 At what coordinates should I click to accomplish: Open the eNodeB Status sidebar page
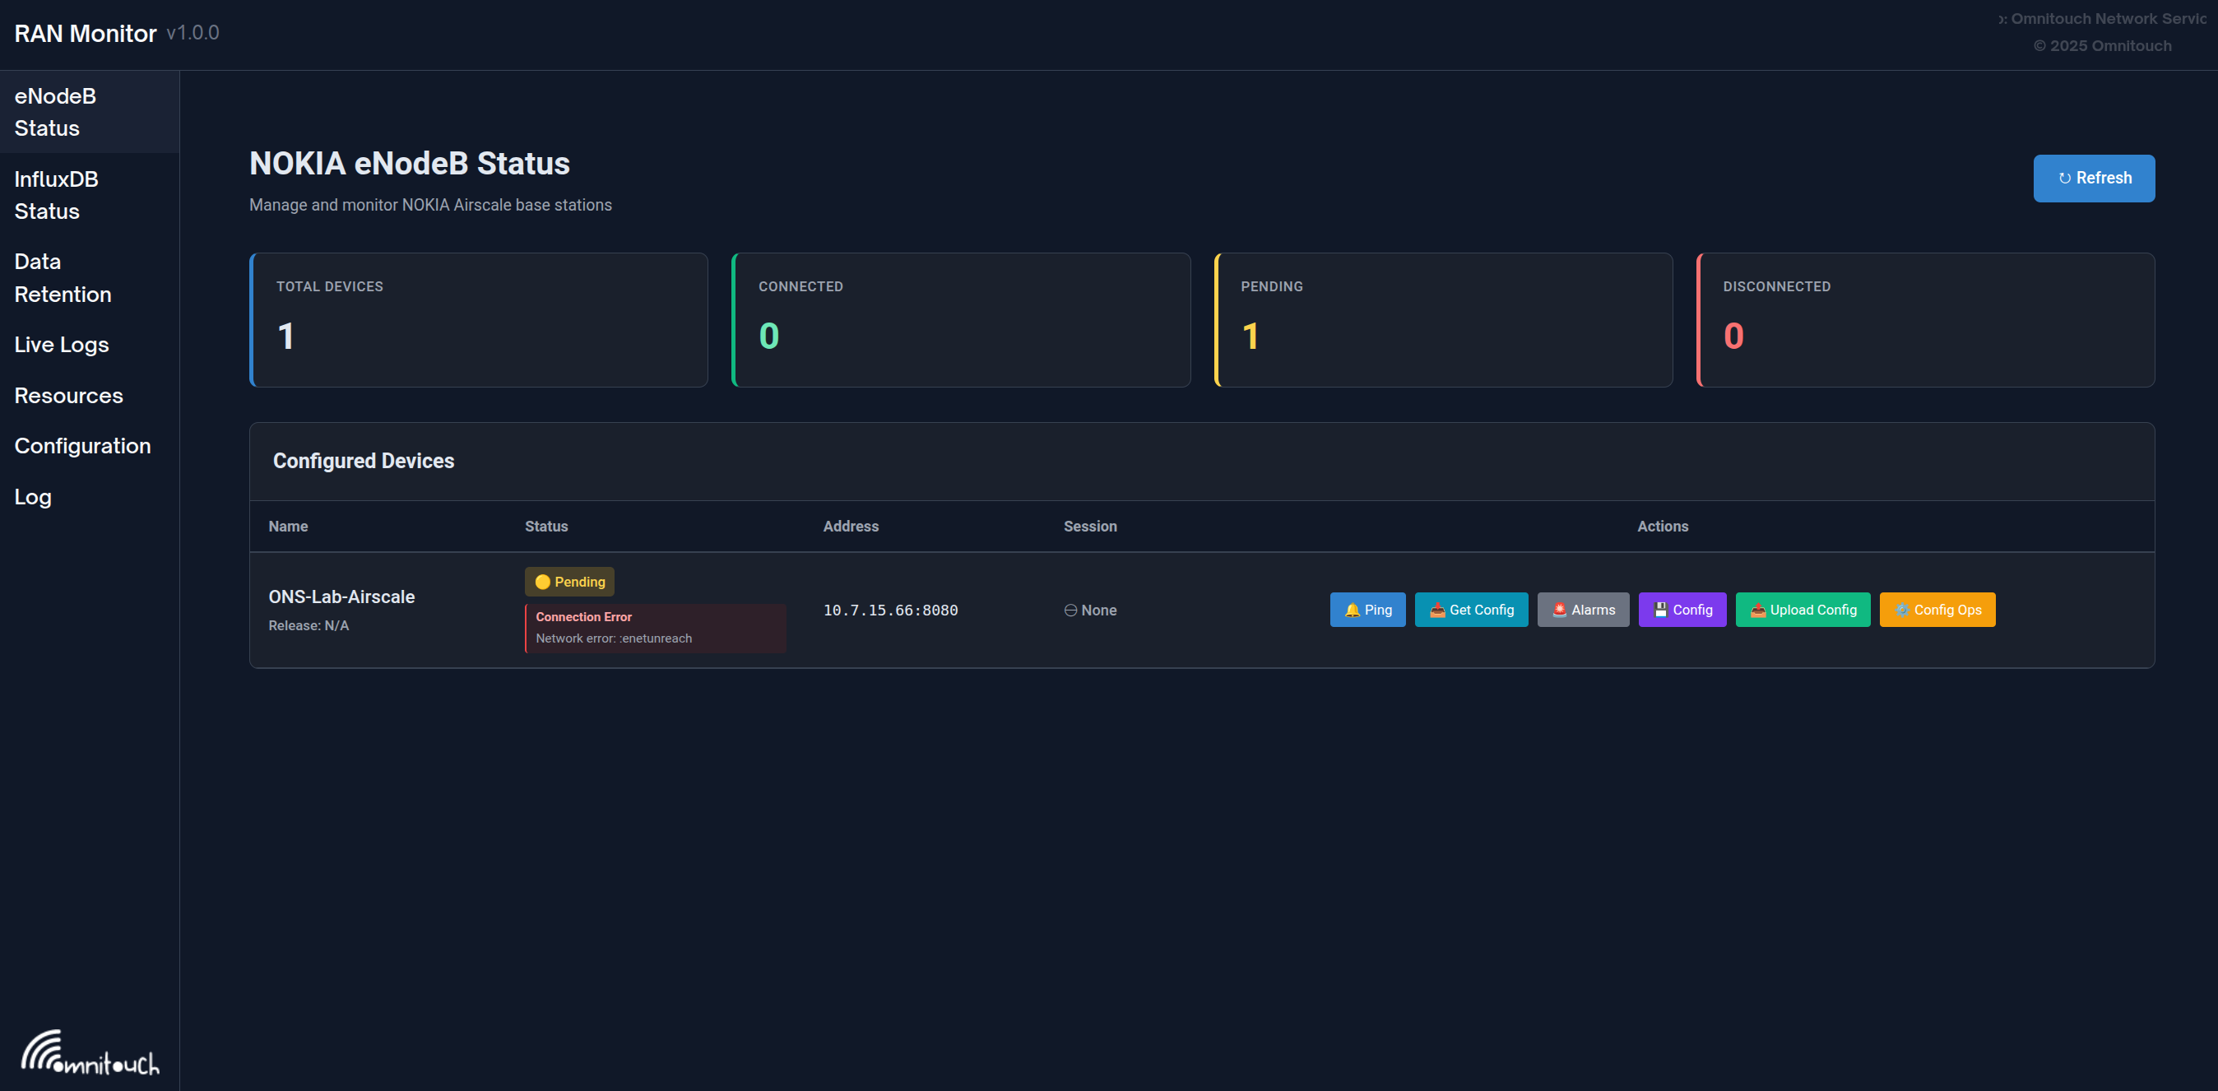pos(90,112)
